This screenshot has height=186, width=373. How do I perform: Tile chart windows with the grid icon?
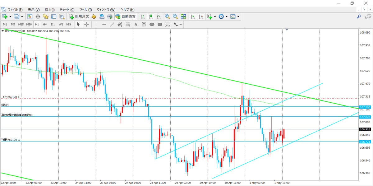click(183, 16)
